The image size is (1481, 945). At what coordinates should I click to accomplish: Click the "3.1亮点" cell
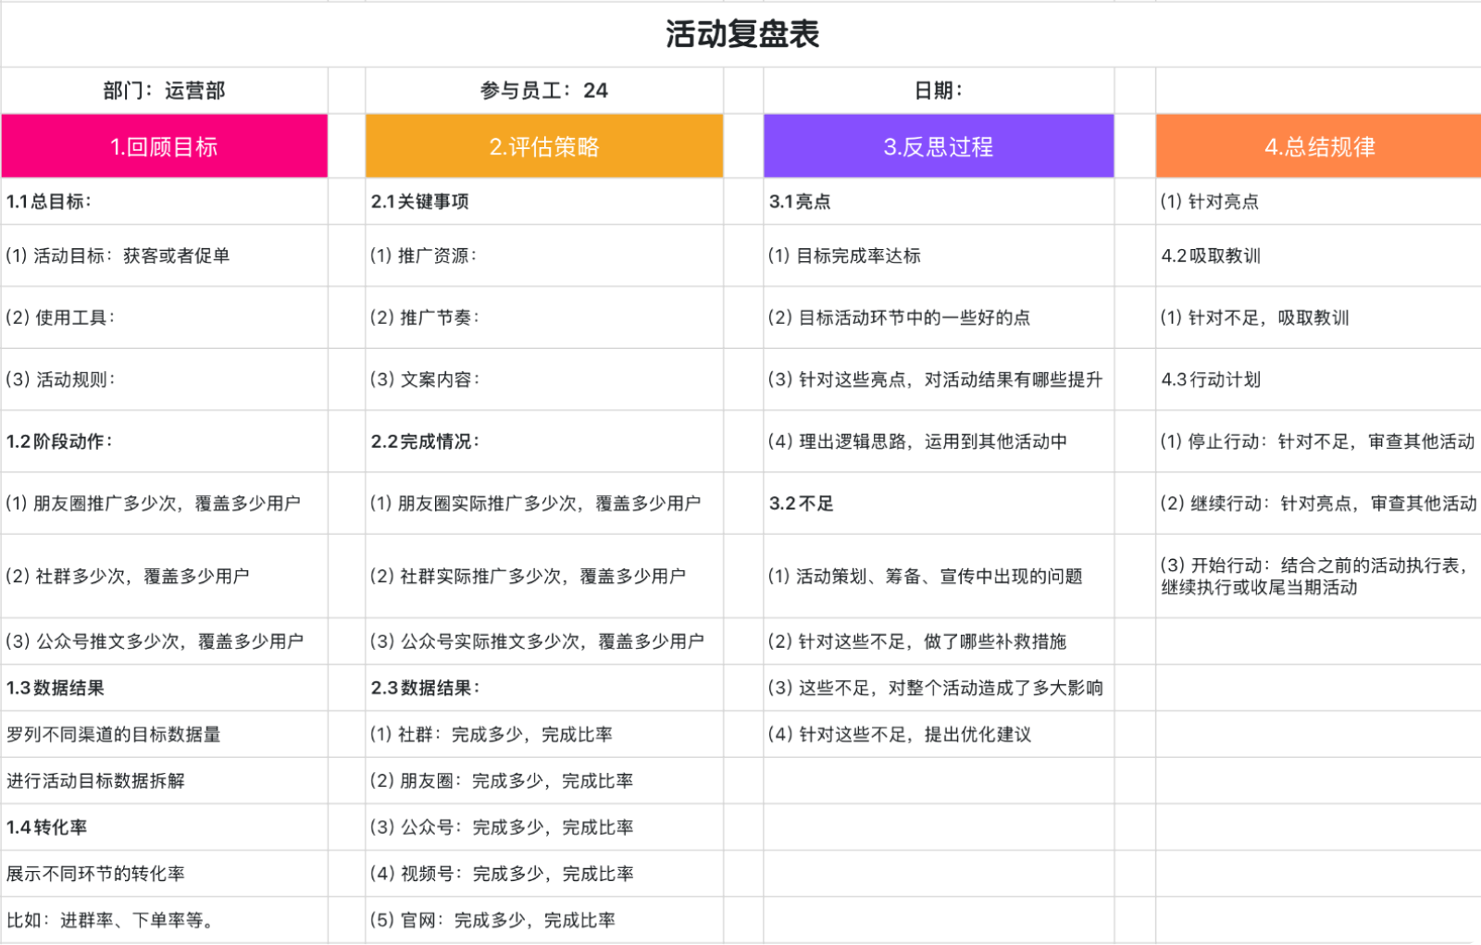pyautogui.click(x=938, y=201)
